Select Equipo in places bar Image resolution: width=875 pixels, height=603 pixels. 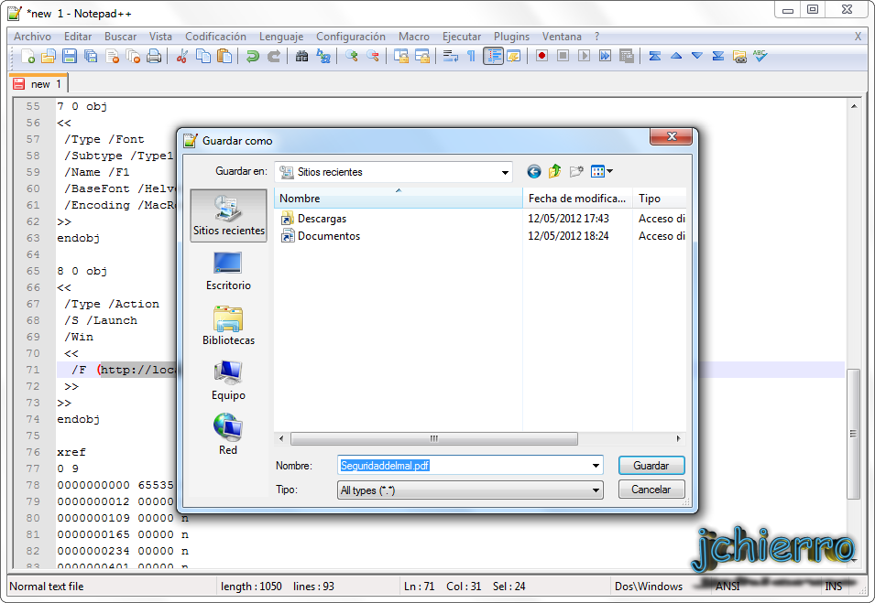click(x=229, y=380)
